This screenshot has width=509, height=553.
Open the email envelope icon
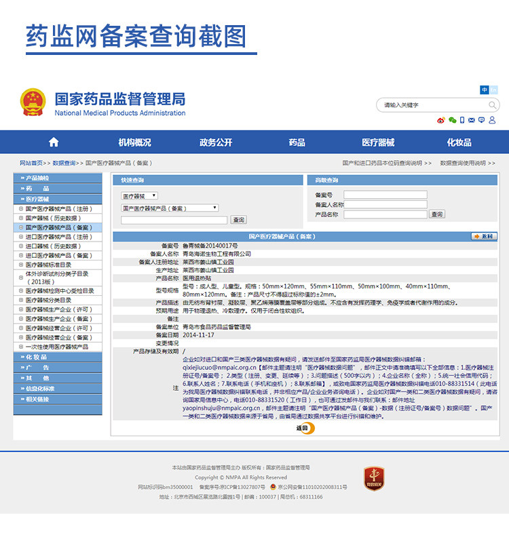[x=471, y=120]
